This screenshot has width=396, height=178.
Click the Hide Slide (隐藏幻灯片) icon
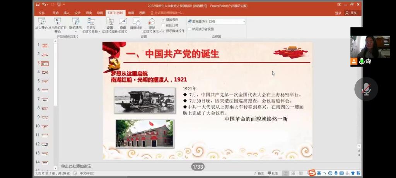(x=123, y=24)
